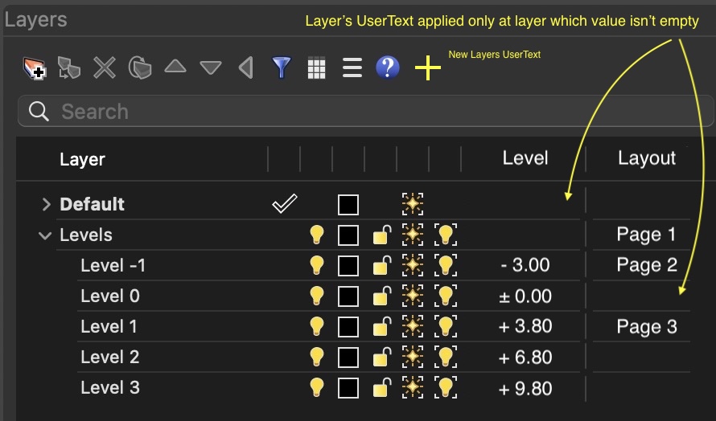Open the hamburger tools menu
The width and height of the screenshot is (716, 421).
[352, 67]
